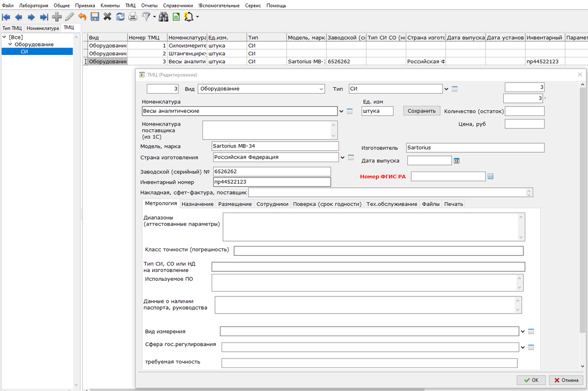The image size is (588, 391).
Task: Open lookup icon beside Вид измерения
Action: point(531,331)
